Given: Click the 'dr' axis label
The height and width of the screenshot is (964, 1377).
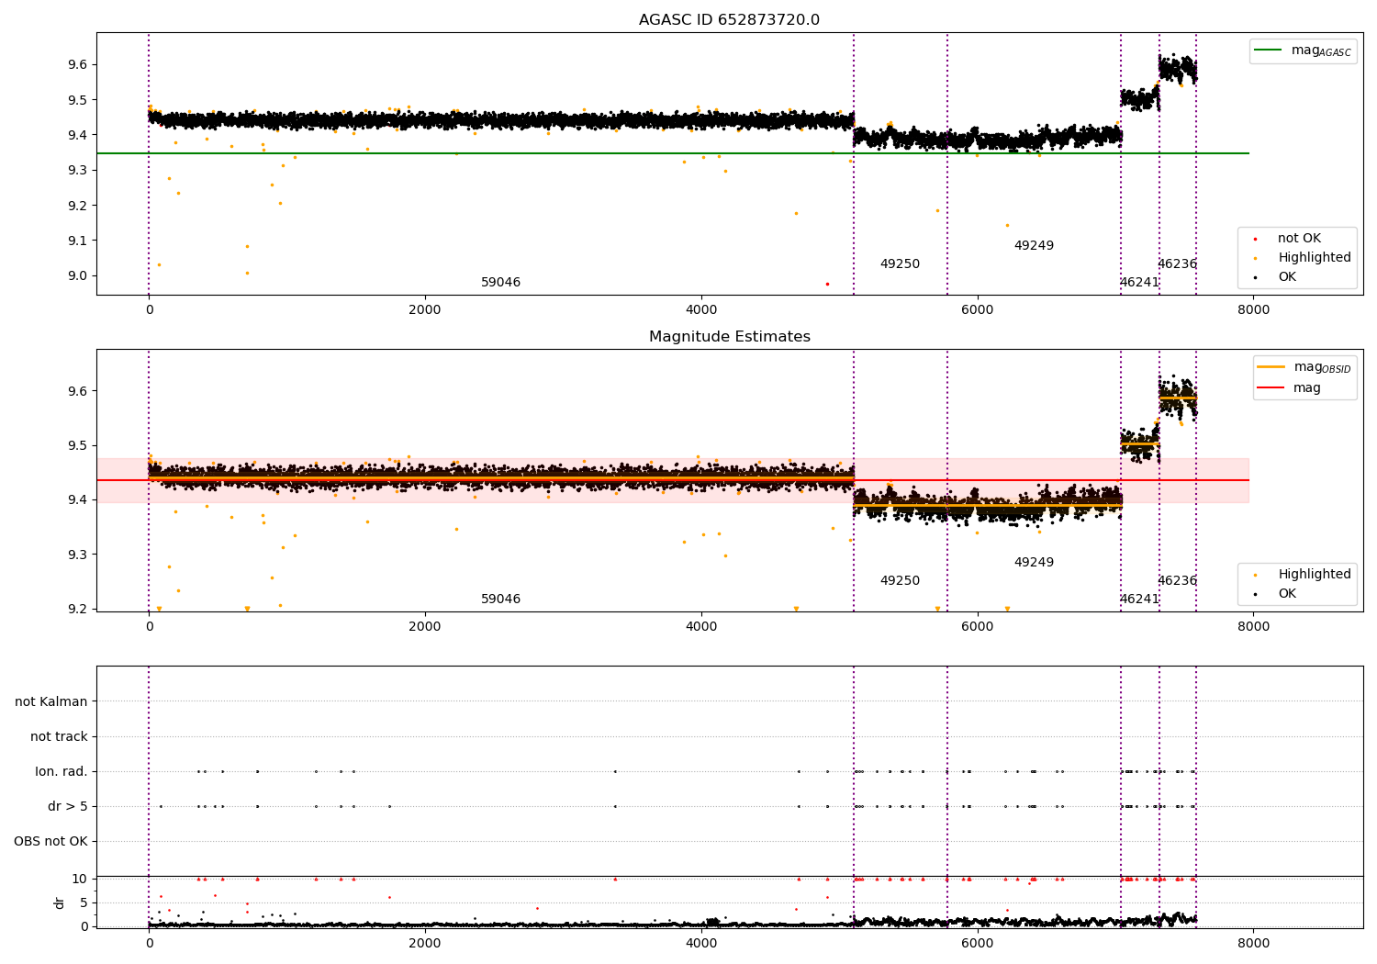Looking at the screenshot, I should pyautogui.click(x=60, y=902).
